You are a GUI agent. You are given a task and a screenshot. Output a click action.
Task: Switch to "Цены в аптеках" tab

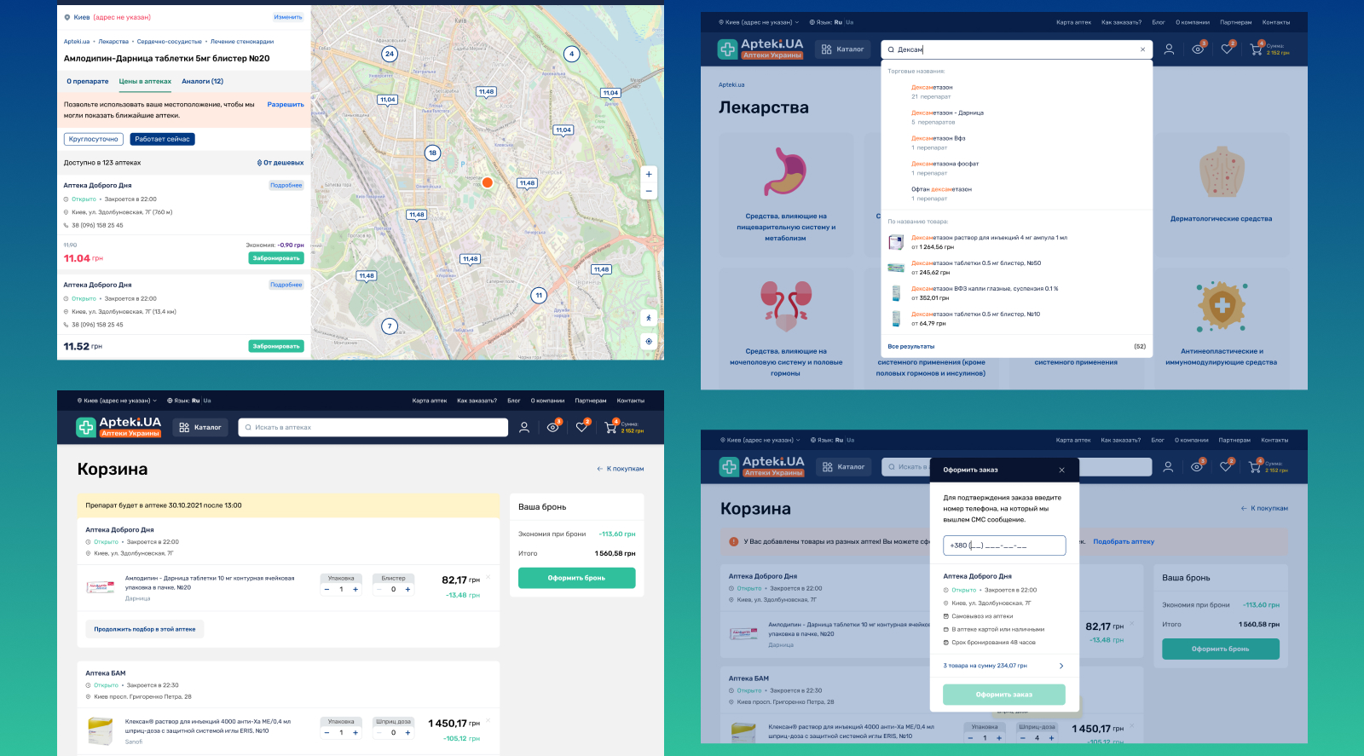tap(145, 82)
